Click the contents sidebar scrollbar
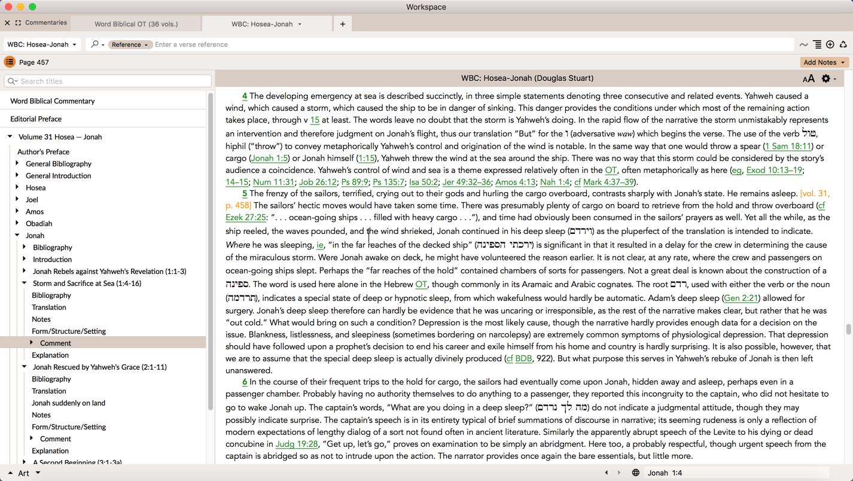853x481 pixels. tap(211, 251)
